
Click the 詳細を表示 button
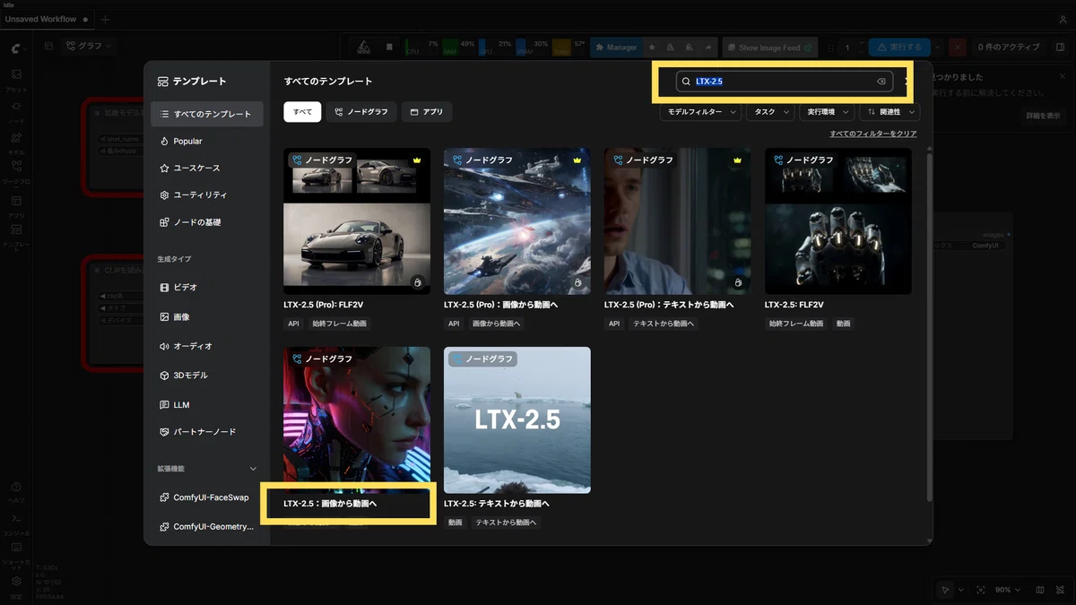[1043, 116]
